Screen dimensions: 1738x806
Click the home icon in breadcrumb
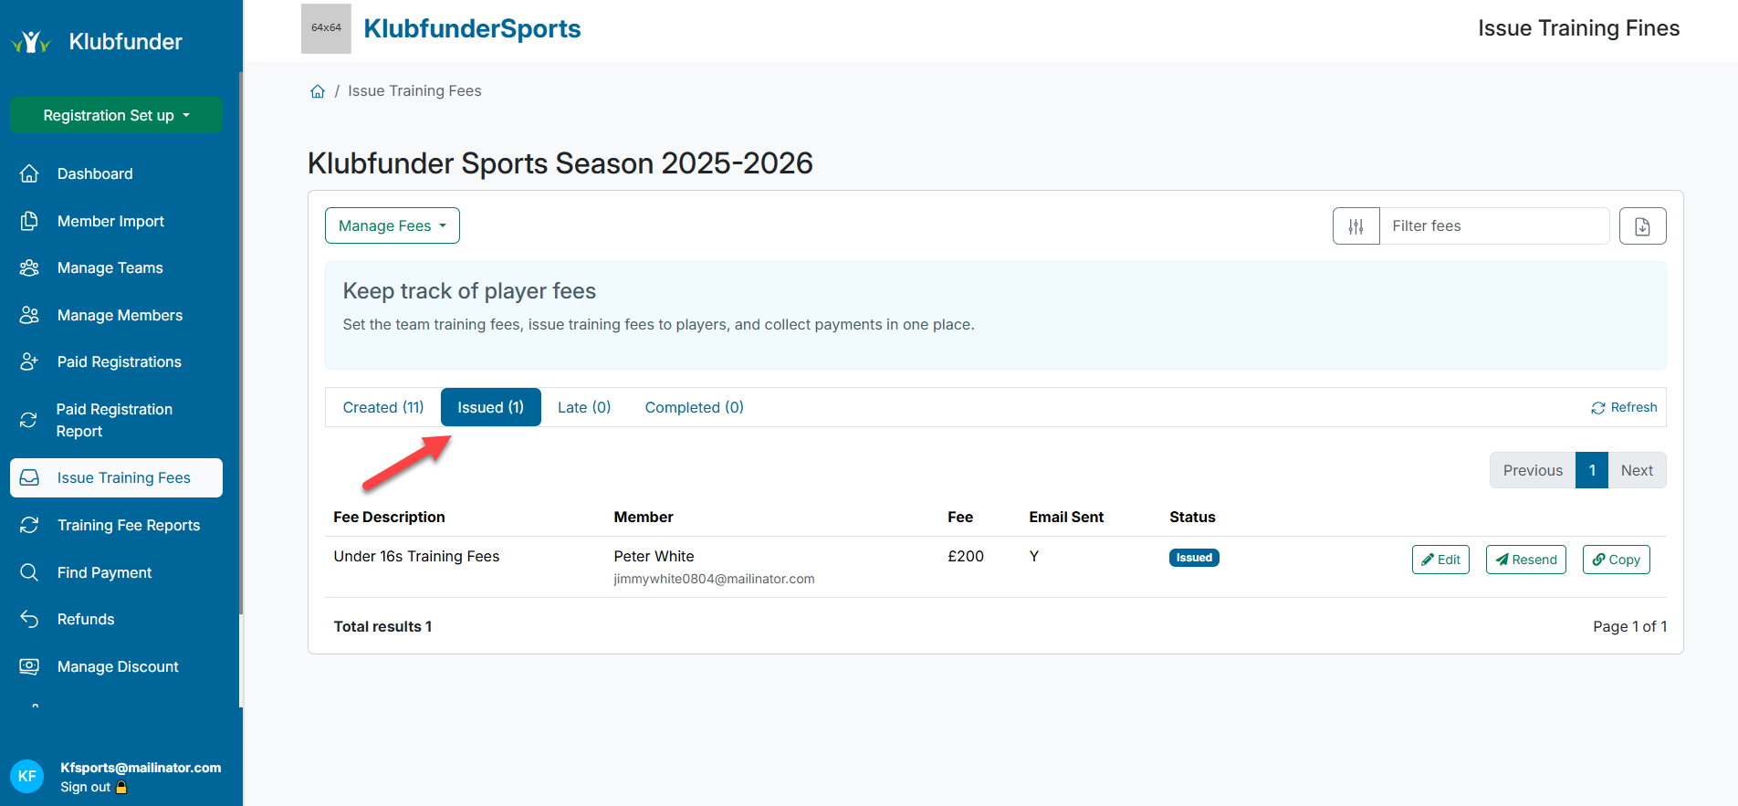tap(318, 91)
